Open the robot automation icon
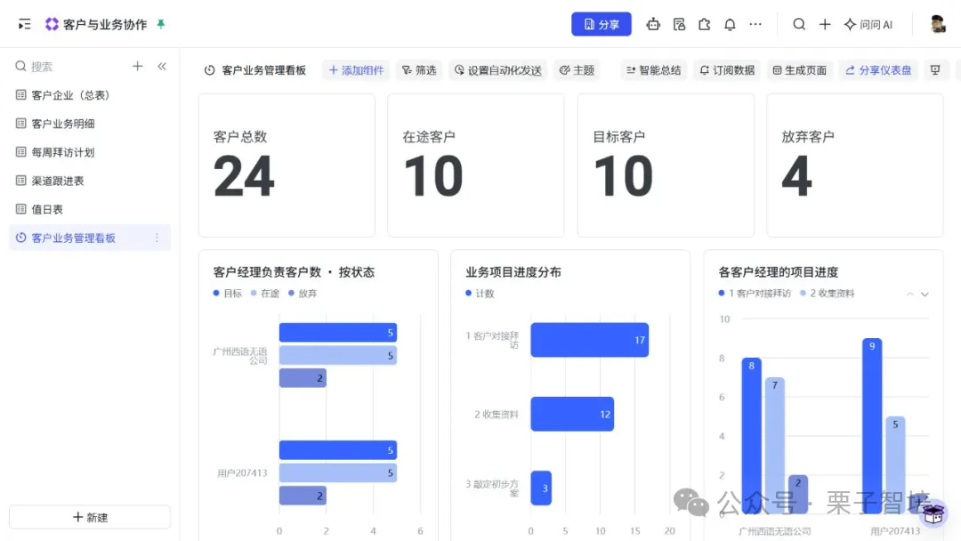The height and width of the screenshot is (541, 961). click(653, 25)
